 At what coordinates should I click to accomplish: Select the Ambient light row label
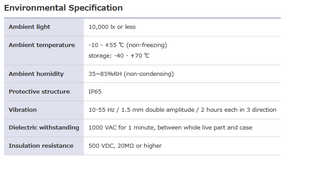(x=29, y=27)
